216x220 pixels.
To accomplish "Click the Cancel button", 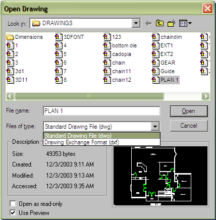I will click(189, 126).
